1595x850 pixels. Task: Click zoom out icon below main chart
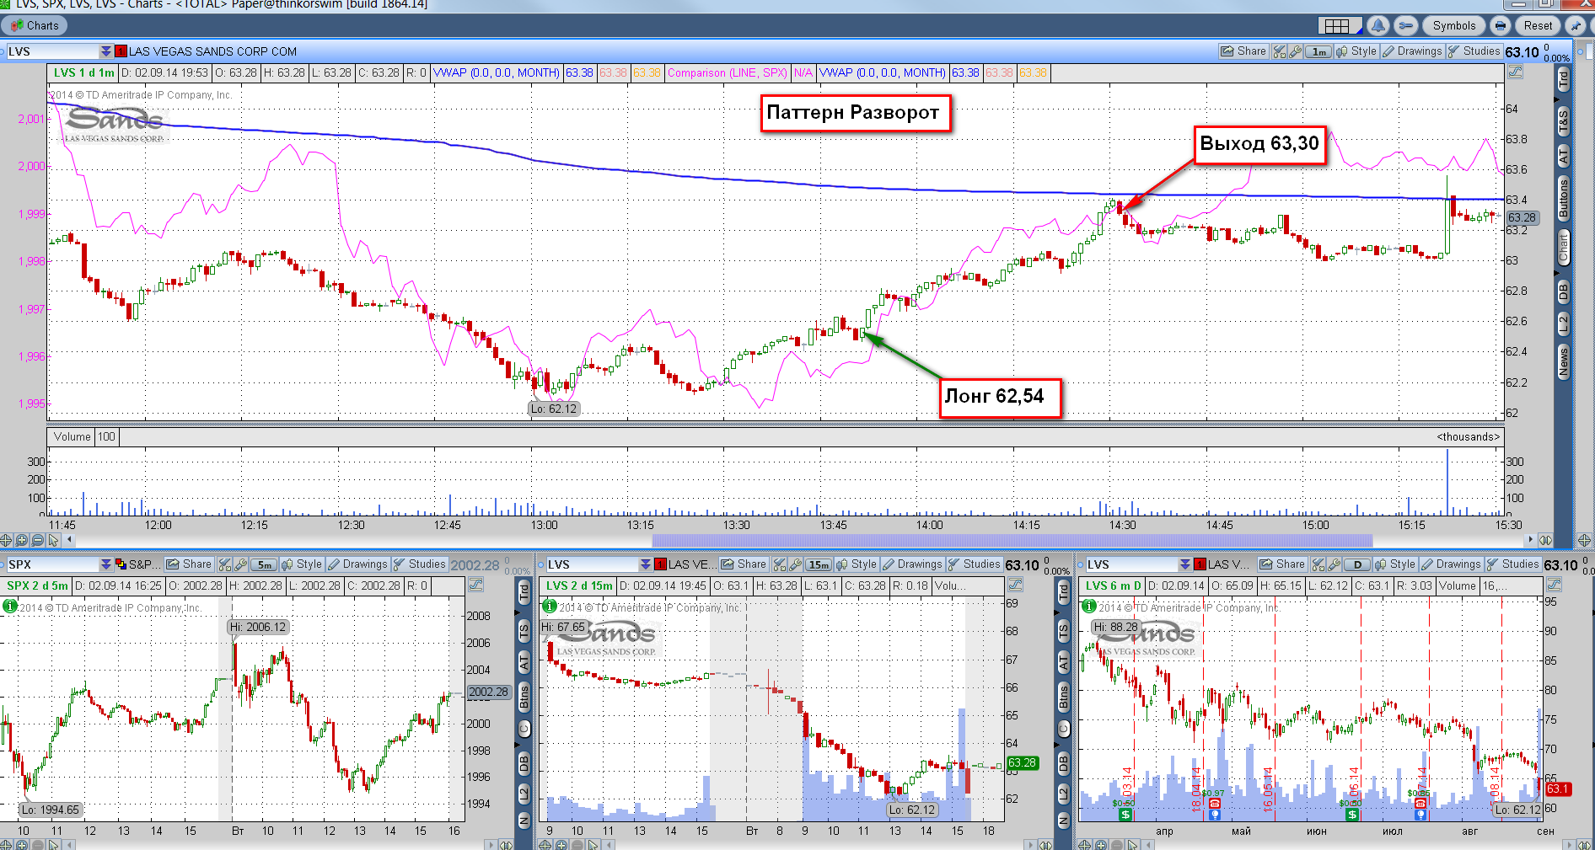click(x=38, y=540)
